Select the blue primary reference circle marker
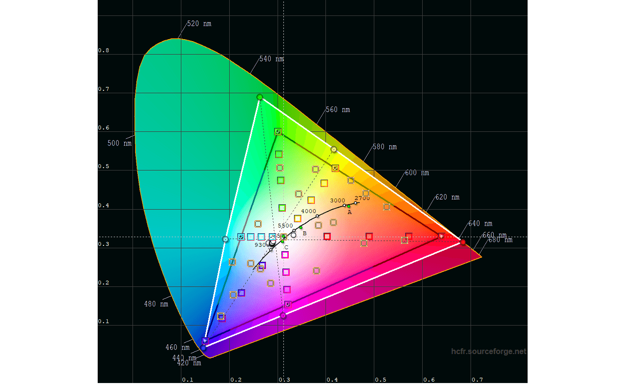The width and height of the screenshot is (619, 384). 204,347
